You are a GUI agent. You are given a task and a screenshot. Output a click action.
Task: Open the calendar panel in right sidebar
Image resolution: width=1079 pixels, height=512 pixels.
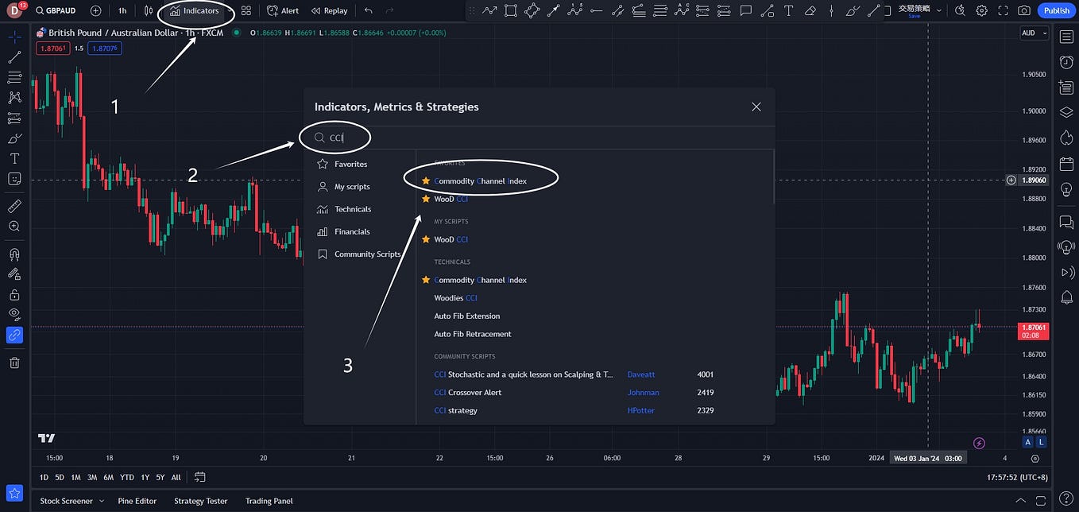(x=1066, y=164)
